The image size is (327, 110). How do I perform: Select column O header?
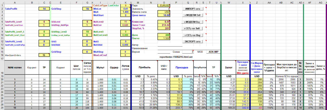[164, 2]
